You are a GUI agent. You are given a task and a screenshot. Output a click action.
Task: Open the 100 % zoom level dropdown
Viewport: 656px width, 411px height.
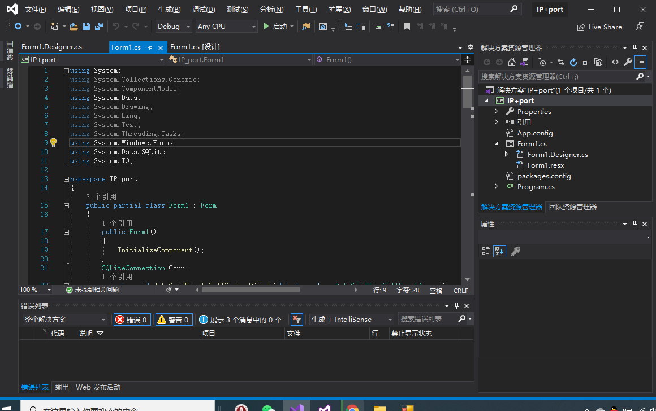coord(36,290)
